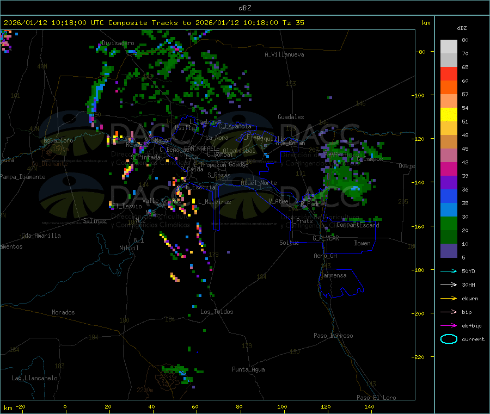Click the J_Prats map label
The height and width of the screenshot is (414, 490).
point(302,221)
